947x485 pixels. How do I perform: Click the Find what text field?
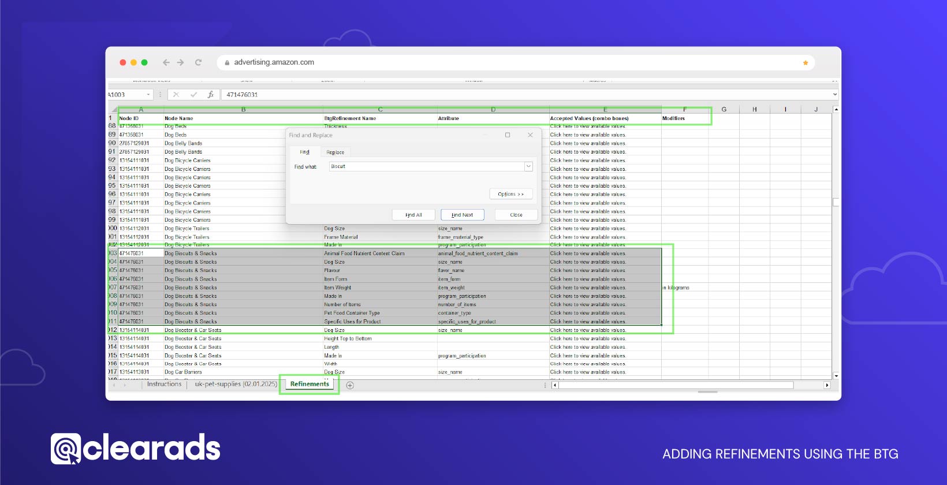426,166
